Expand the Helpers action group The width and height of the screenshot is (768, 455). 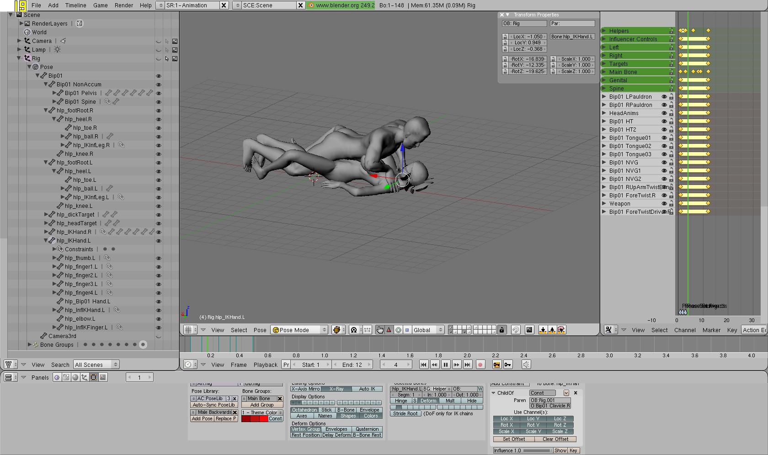(x=604, y=31)
